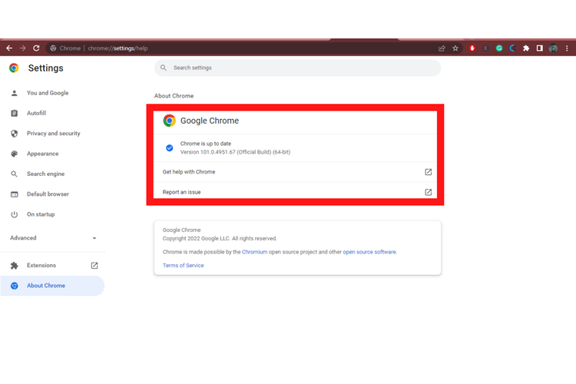The width and height of the screenshot is (576, 384).
Task: Click the Autofill clipboard icon
Action: pyautogui.click(x=15, y=113)
